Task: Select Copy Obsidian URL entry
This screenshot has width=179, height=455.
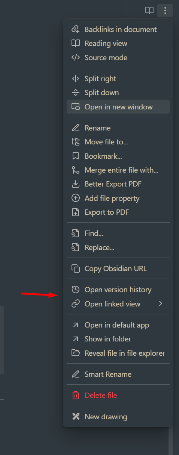Action: click(x=118, y=268)
